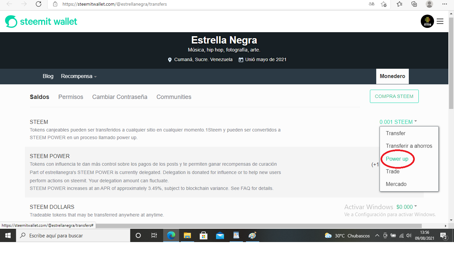Go to the Blog link
The width and height of the screenshot is (454, 255).
48,76
